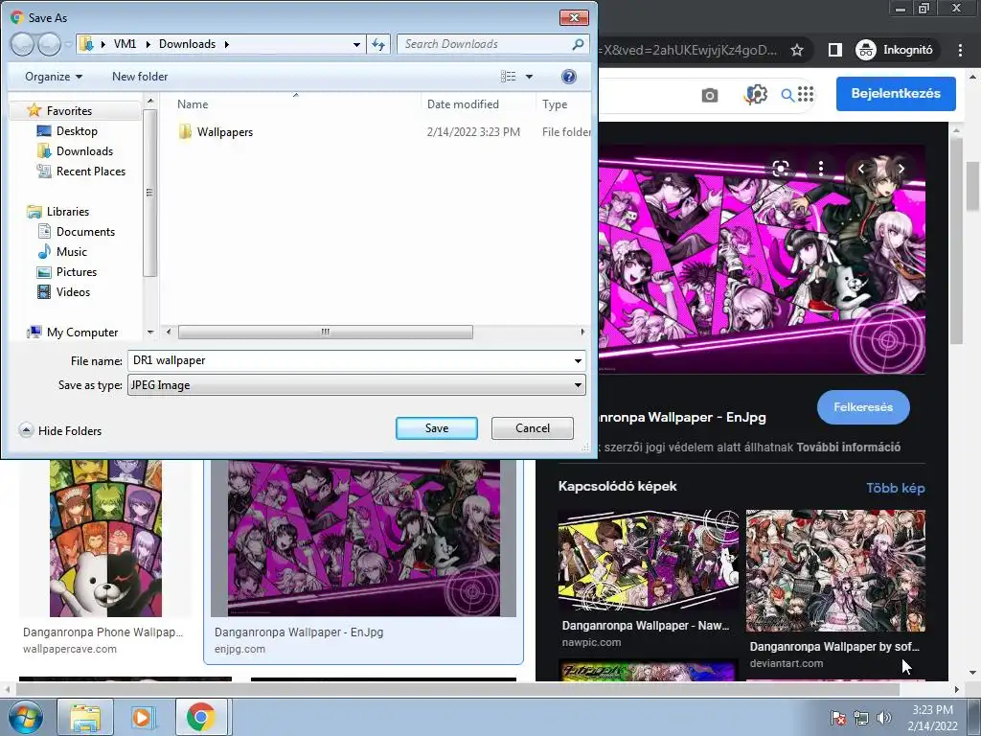Select Videos library
The width and height of the screenshot is (981, 736).
[73, 291]
